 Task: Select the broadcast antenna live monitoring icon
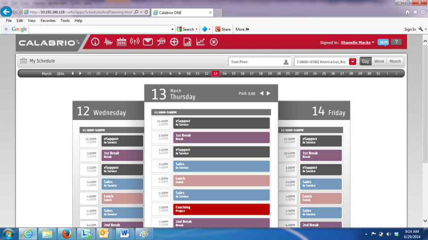pos(135,42)
